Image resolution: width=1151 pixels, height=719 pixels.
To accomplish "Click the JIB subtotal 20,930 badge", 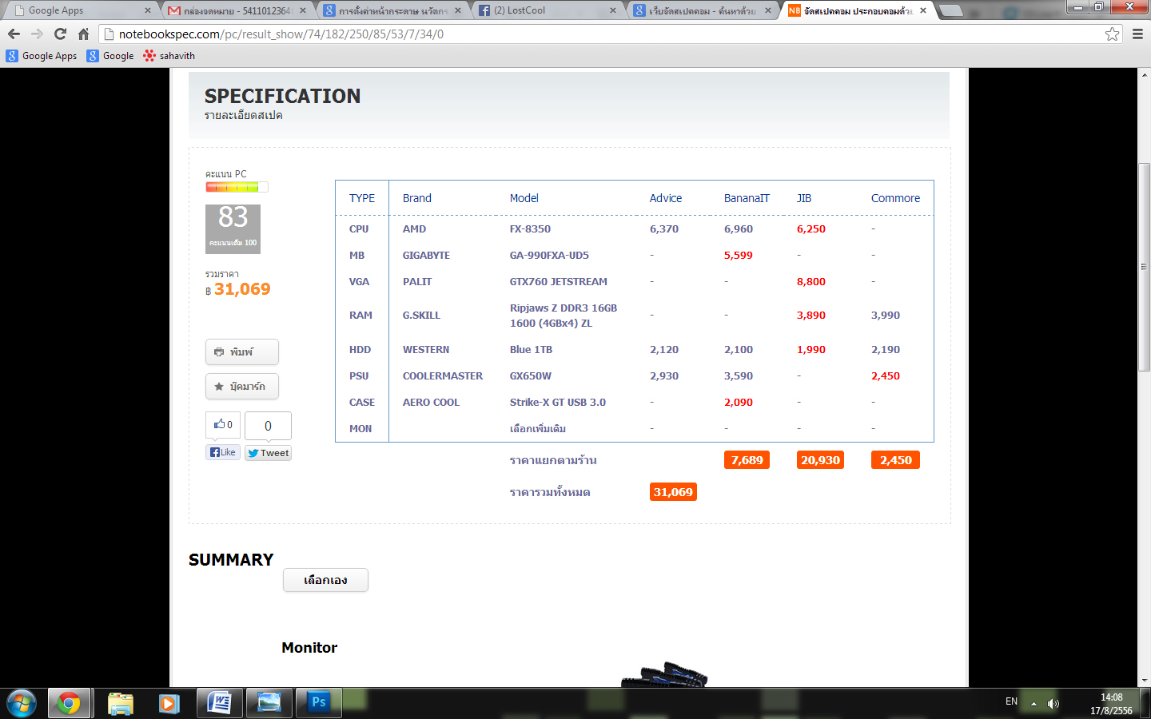I will (820, 460).
